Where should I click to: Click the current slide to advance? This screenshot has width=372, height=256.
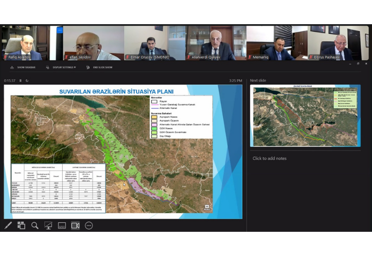(123, 151)
